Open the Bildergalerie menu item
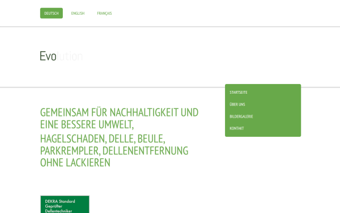340x213 pixels. click(241, 116)
